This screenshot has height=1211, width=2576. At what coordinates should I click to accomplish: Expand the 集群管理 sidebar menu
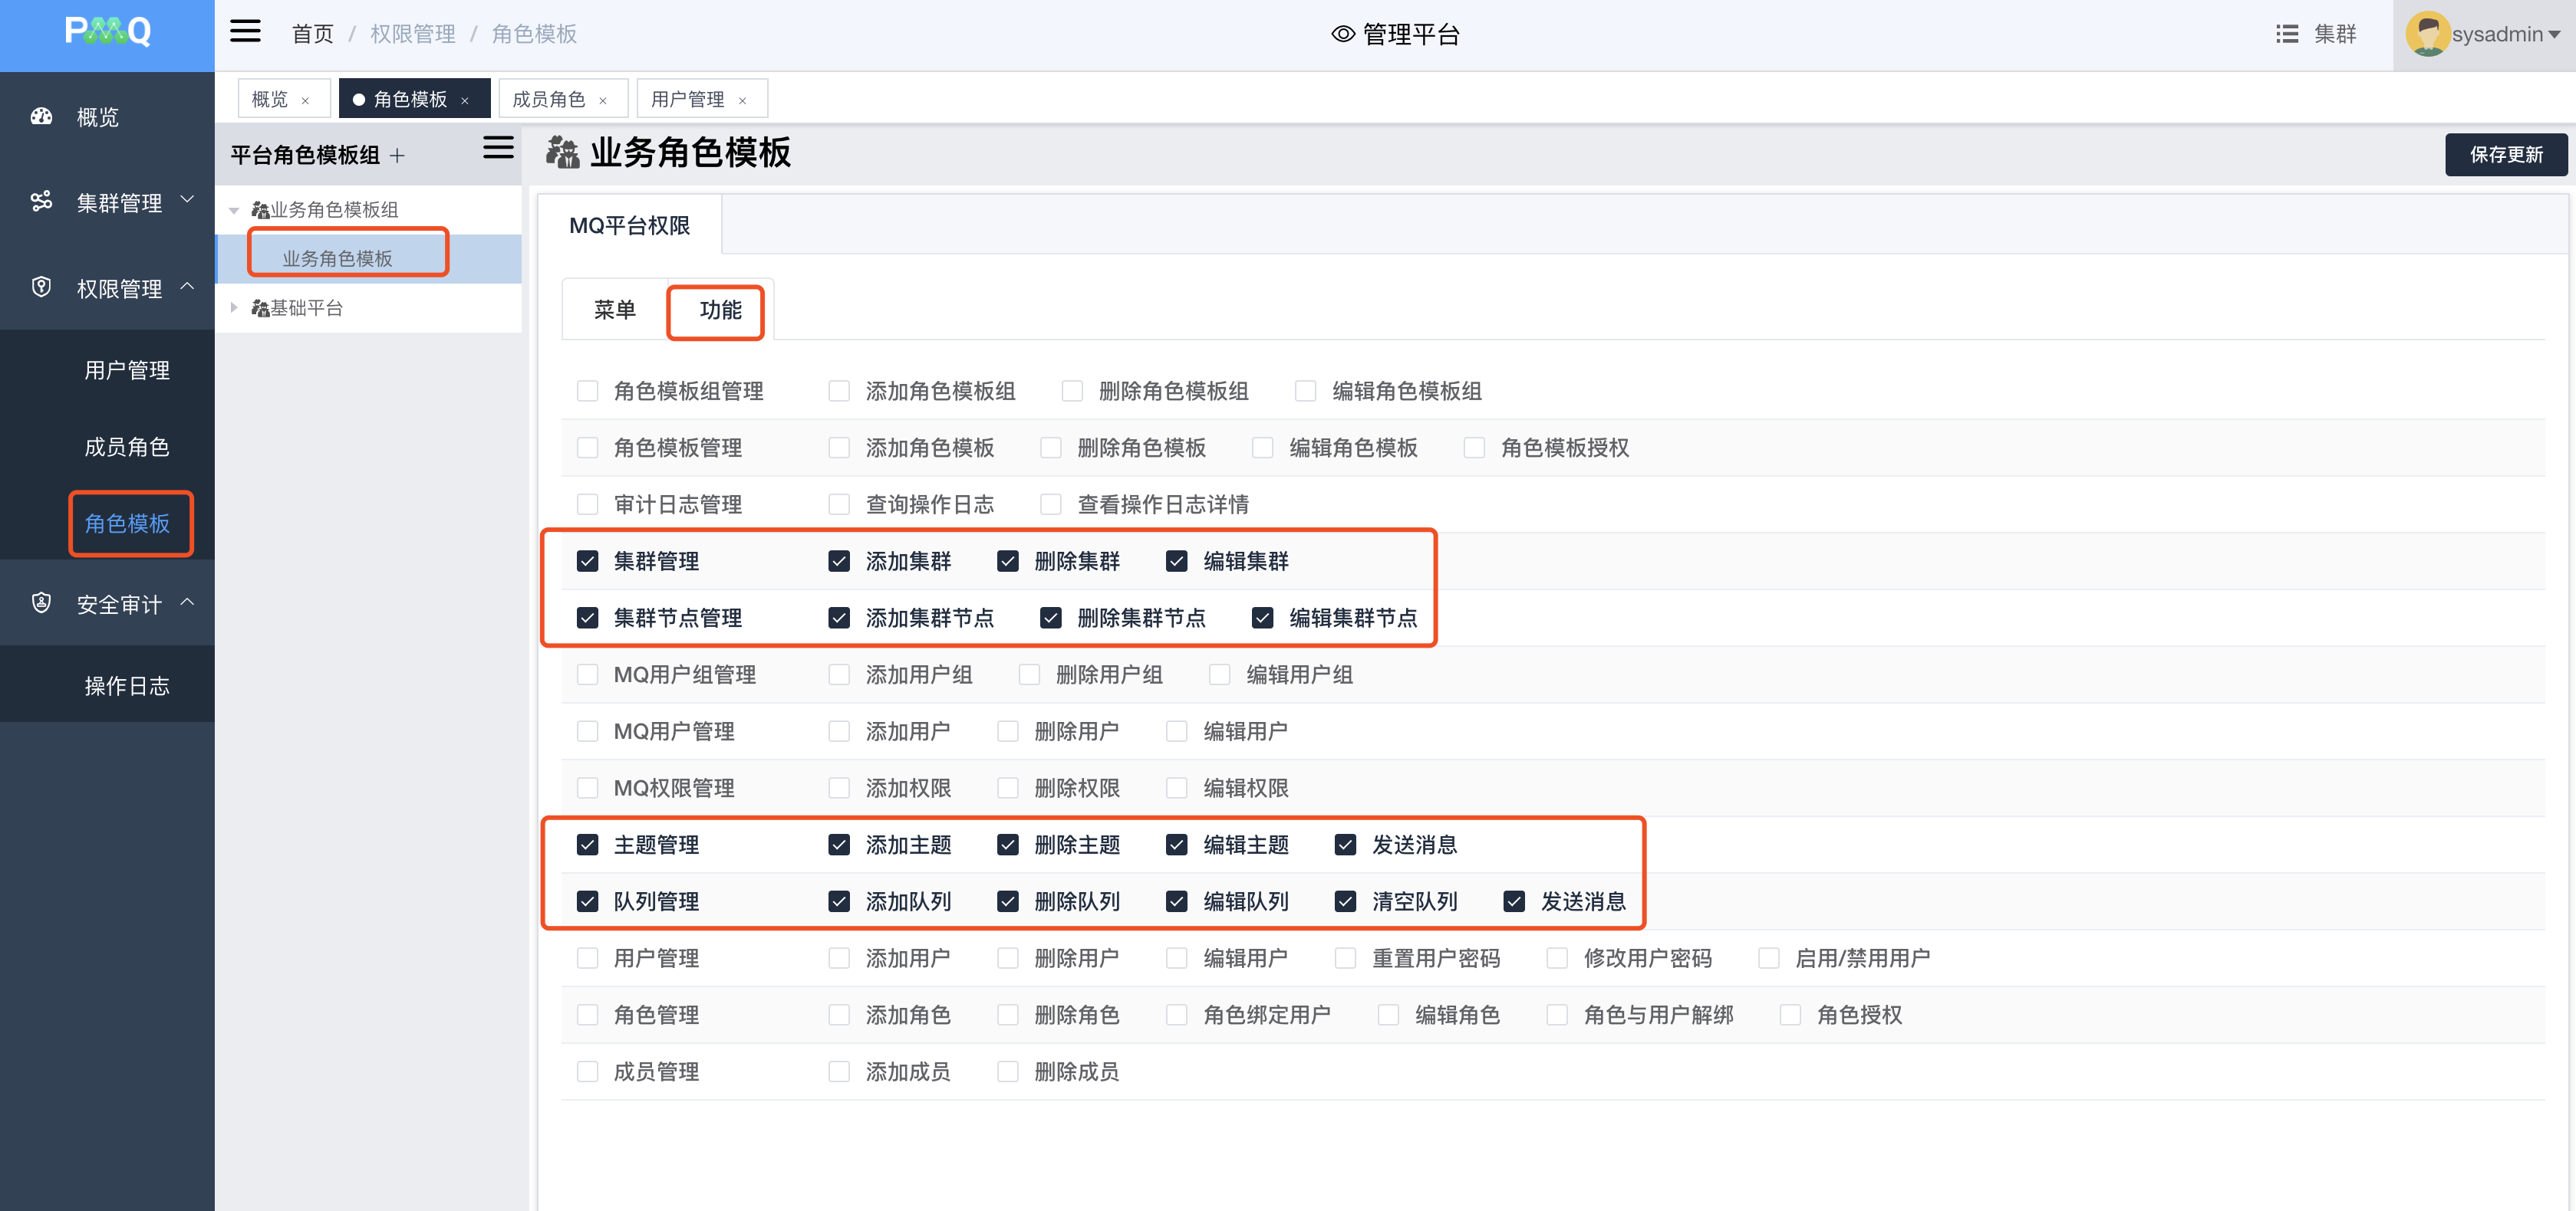[118, 203]
